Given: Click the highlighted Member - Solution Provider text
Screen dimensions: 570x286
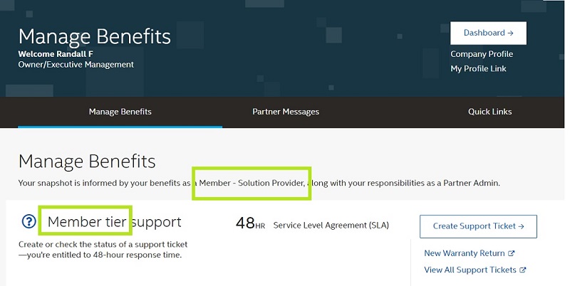Looking at the screenshot, I should (253, 183).
